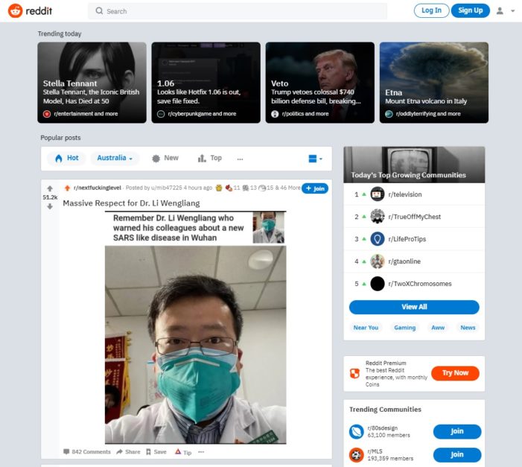Open the Mount Etna trending card
522x467 pixels.
[434, 82]
